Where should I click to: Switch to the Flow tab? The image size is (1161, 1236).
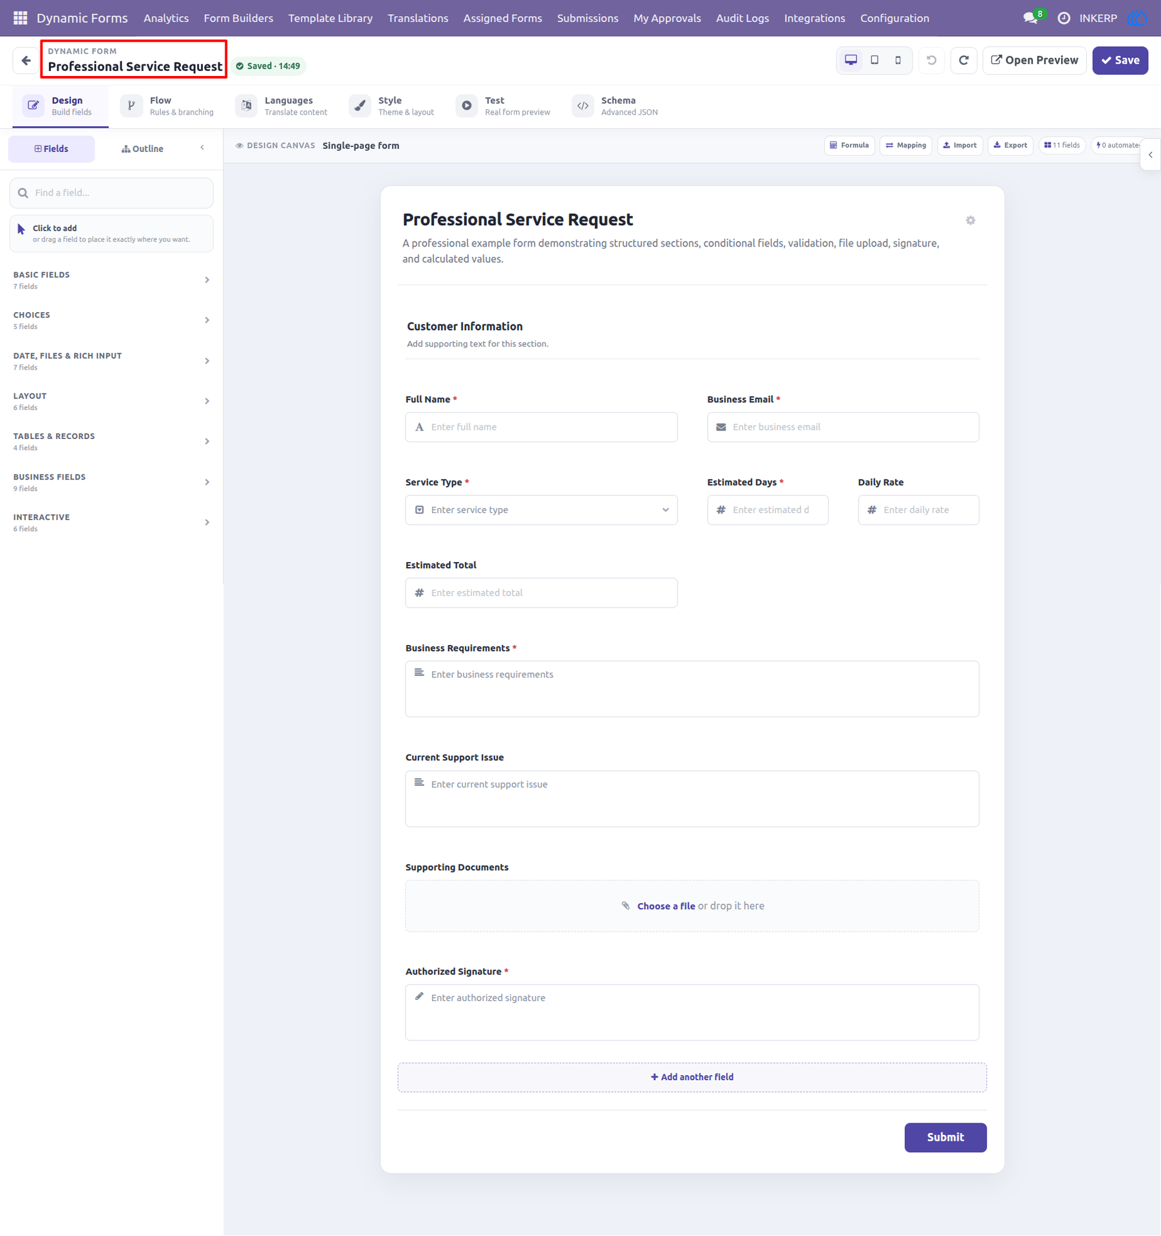[167, 106]
